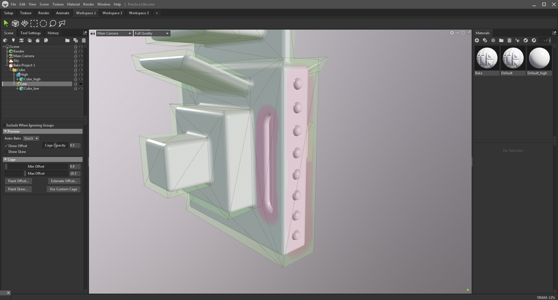Open the Material menu
The image size is (558, 300).
coord(73,4)
